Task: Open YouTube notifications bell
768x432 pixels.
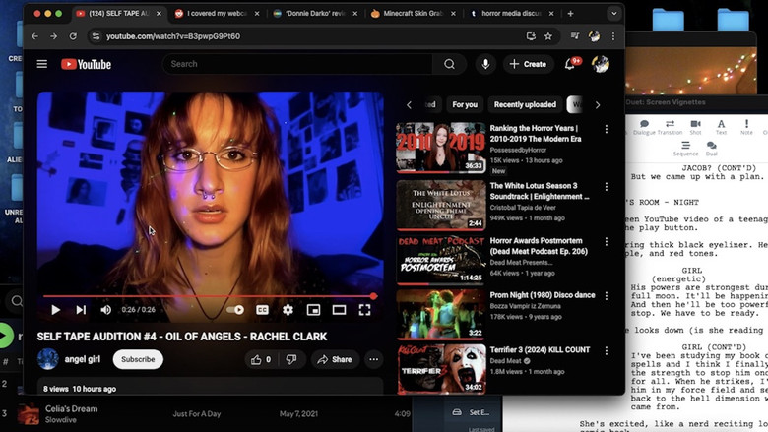Action: coord(570,64)
